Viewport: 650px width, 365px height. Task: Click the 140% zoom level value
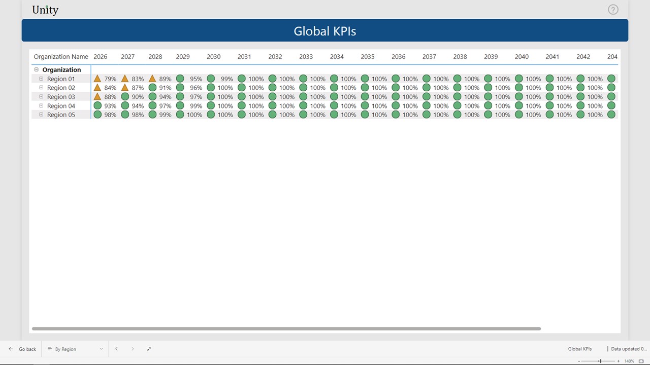[629, 361]
